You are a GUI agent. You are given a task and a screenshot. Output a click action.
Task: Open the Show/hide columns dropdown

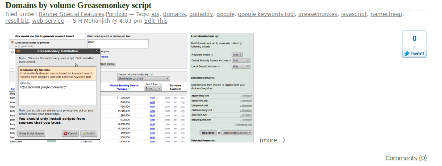click(x=143, y=79)
